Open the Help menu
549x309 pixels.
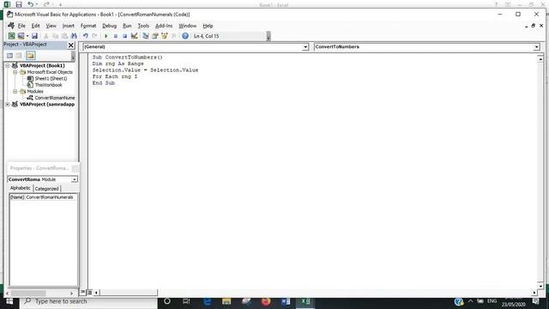(x=208, y=26)
